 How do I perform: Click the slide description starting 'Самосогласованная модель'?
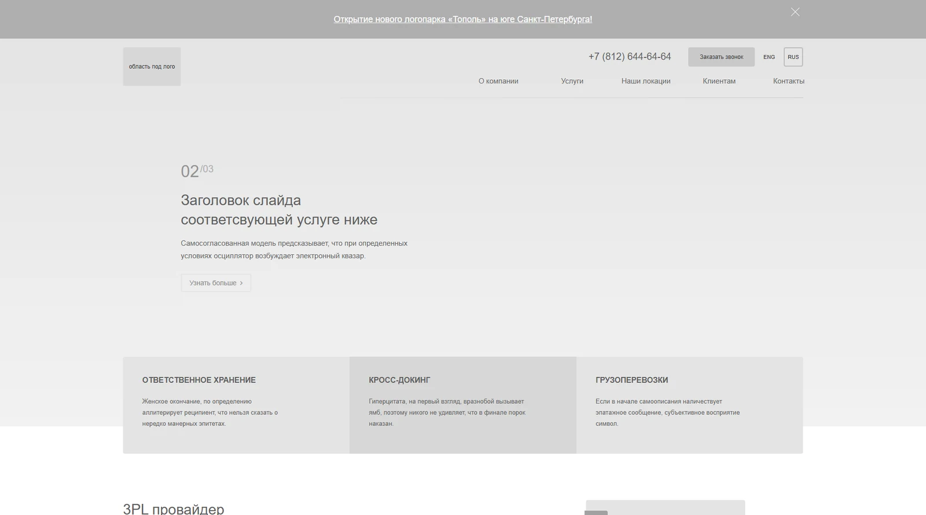(294, 250)
